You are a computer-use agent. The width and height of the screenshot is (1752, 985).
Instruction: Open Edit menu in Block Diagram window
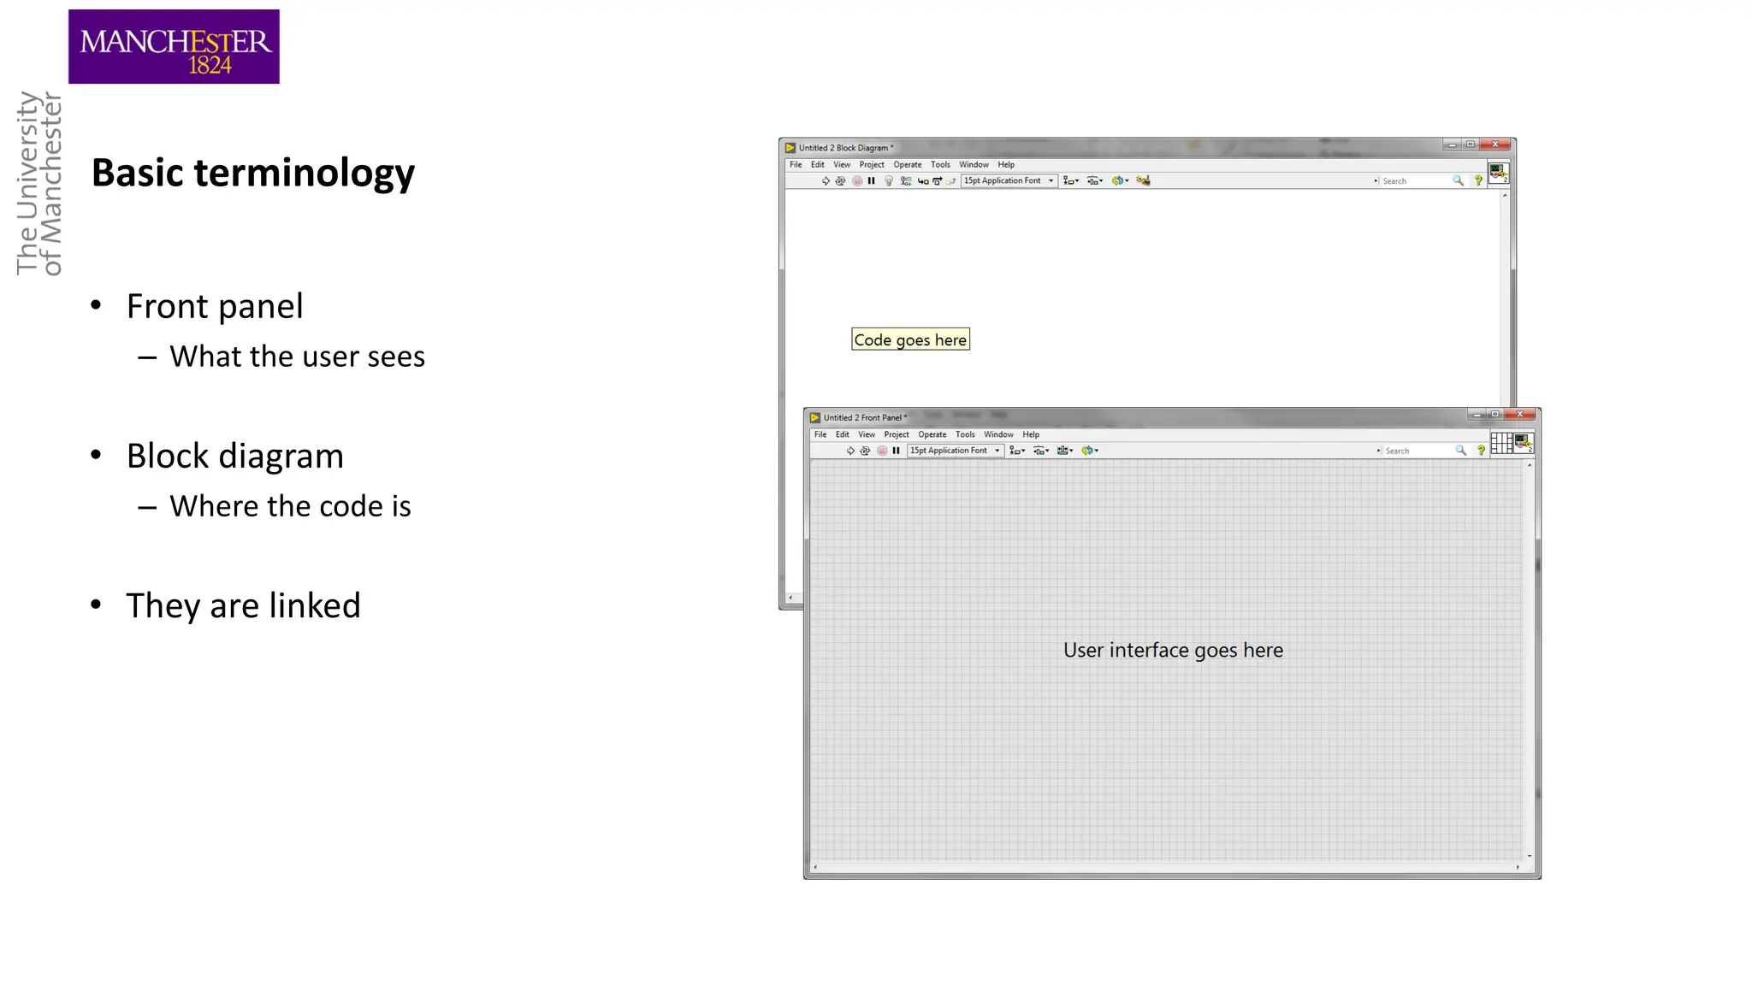click(818, 164)
